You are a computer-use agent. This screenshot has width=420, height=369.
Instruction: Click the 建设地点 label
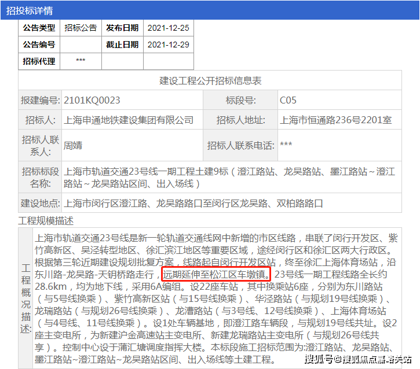pyautogui.click(x=40, y=203)
